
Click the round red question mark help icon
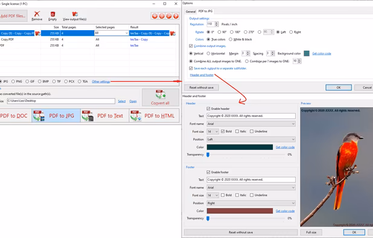click(176, 16)
